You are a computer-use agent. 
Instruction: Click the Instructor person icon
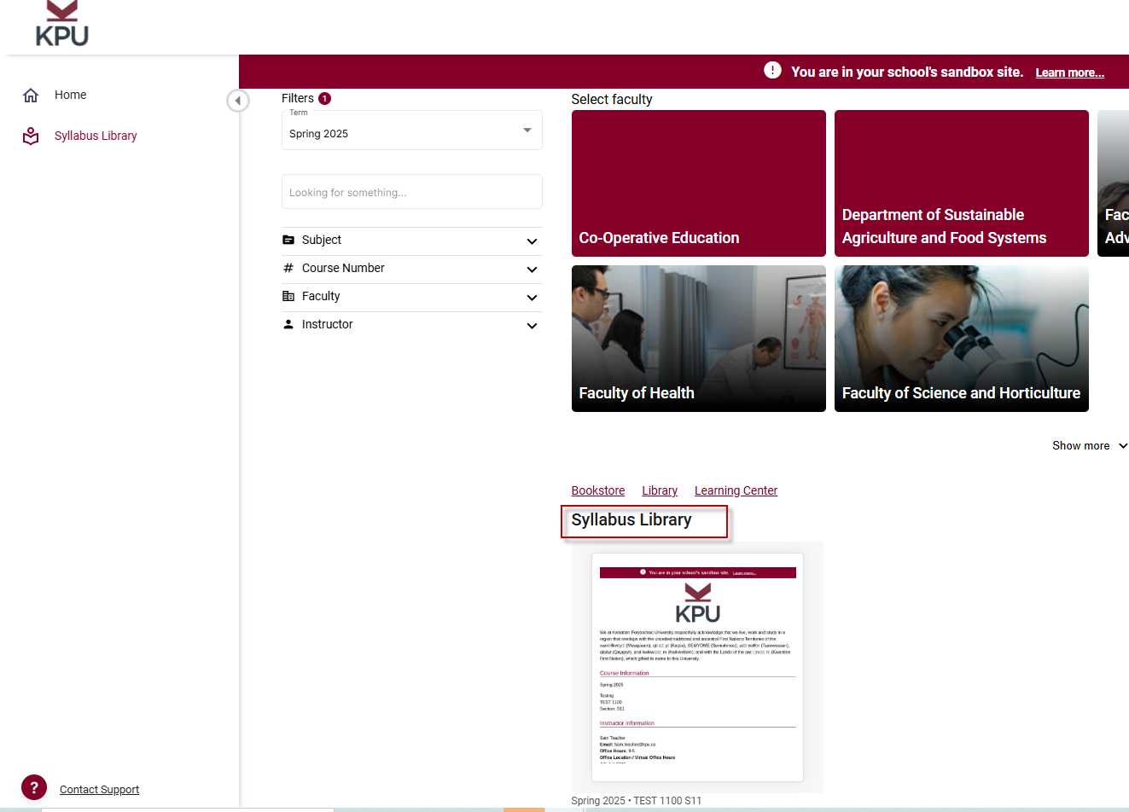click(288, 324)
